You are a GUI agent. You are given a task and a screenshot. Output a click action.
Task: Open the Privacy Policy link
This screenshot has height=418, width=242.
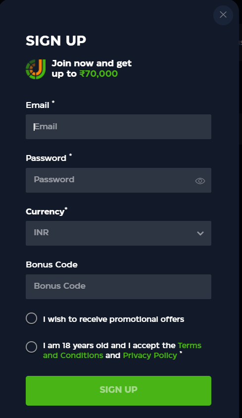(150, 356)
